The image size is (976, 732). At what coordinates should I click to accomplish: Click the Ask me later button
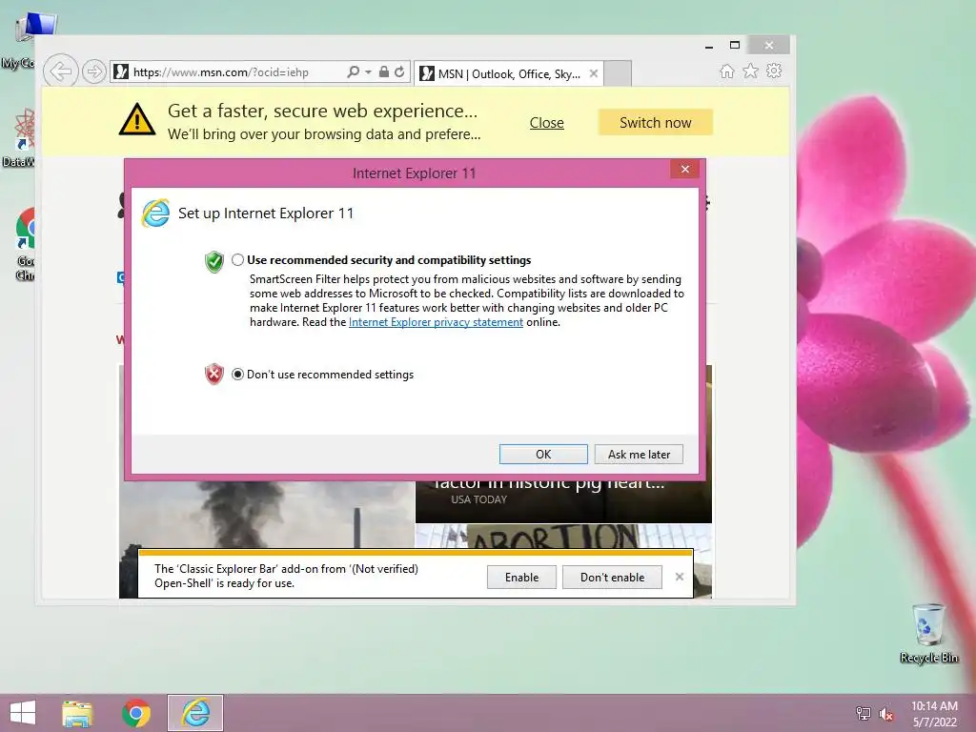pos(639,455)
